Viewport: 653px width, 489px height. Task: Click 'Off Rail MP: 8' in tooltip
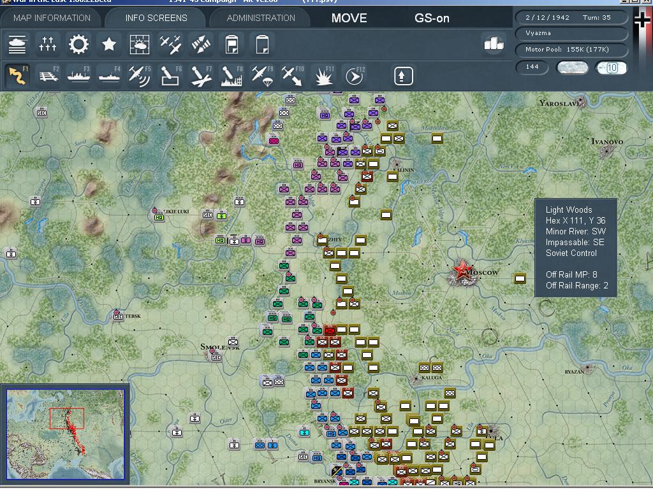tap(571, 274)
